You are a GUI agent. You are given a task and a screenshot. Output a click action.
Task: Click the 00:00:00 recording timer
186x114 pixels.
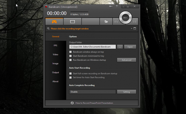coord(57,13)
